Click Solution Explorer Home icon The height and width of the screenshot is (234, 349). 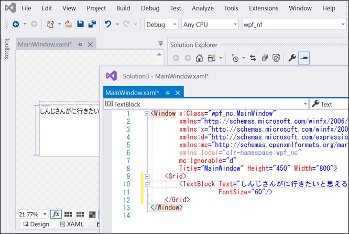pyautogui.click(x=199, y=58)
